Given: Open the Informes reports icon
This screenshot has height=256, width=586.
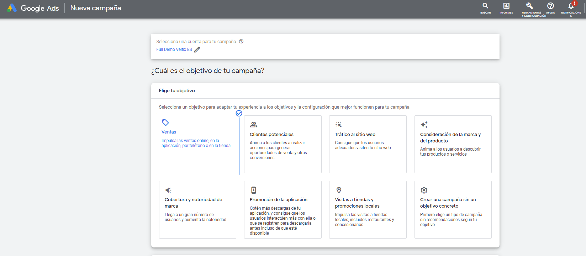Looking at the screenshot, I should 506,6.
